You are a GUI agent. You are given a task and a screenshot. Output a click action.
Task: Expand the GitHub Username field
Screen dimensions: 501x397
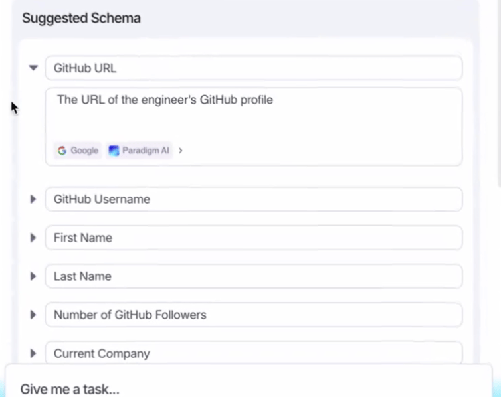point(33,199)
